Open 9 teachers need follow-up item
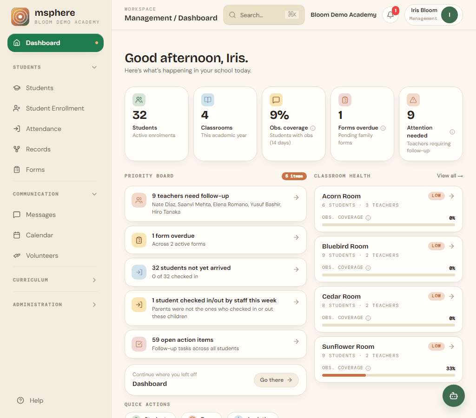This screenshot has height=418, width=476. (216, 204)
